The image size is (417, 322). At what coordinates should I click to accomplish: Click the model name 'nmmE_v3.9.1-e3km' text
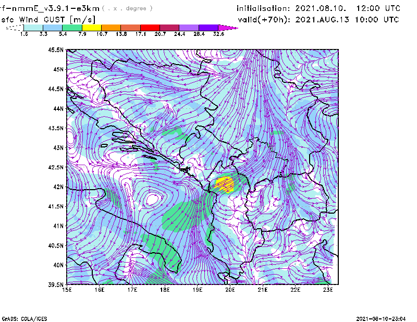[x=54, y=8]
